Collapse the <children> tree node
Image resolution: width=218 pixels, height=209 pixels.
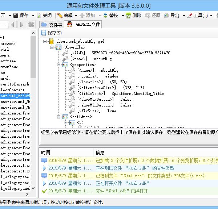pos(58,117)
